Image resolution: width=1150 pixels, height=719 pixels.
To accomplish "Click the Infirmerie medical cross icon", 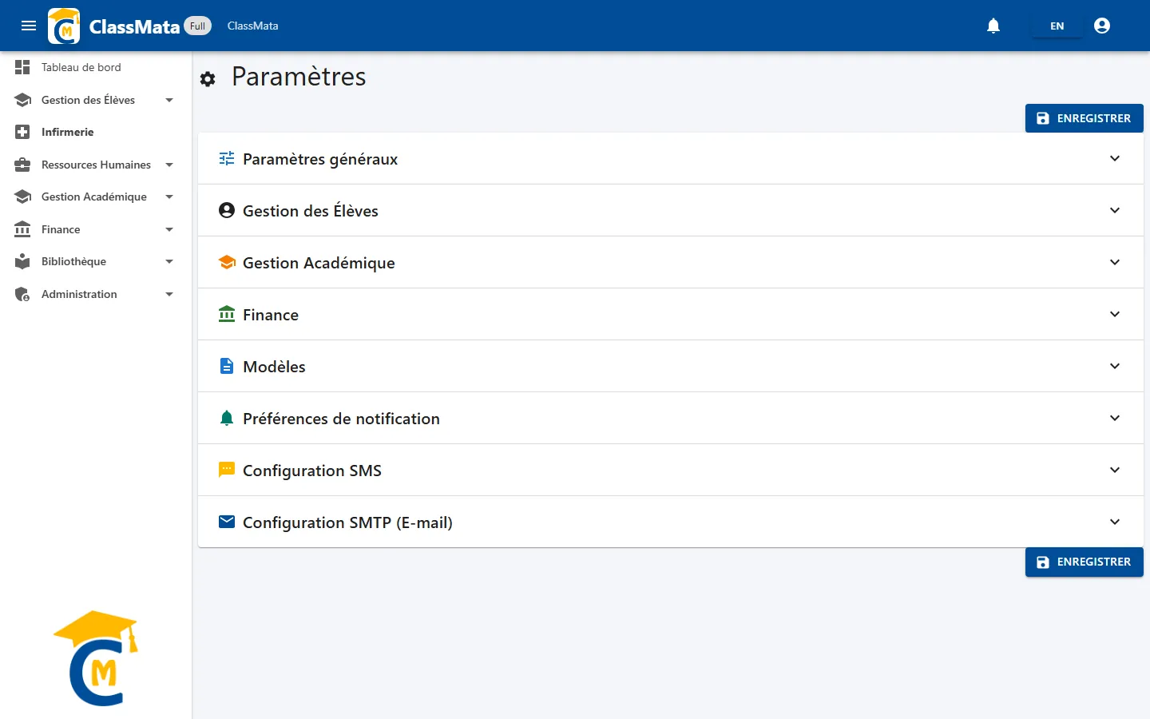I will tap(22, 132).
